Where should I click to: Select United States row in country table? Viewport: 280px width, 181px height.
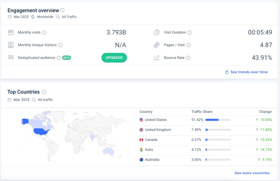(155, 120)
